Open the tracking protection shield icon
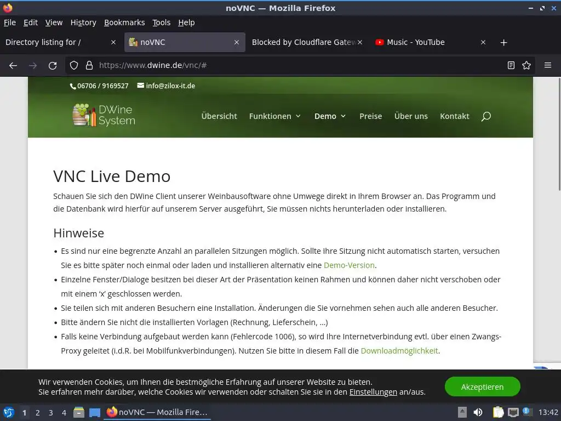Image resolution: width=561 pixels, height=421 pixels. pos(74,65)
